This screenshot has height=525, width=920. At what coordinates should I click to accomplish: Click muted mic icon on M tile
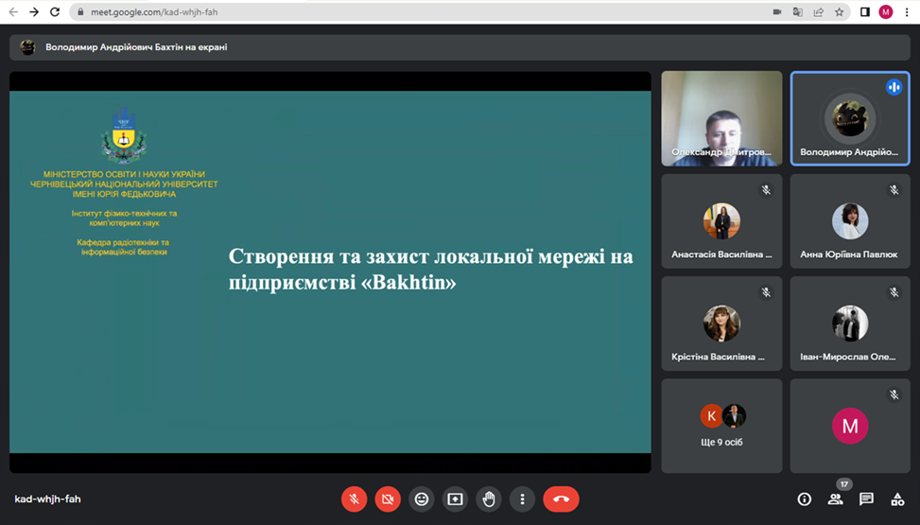[894, 394]
